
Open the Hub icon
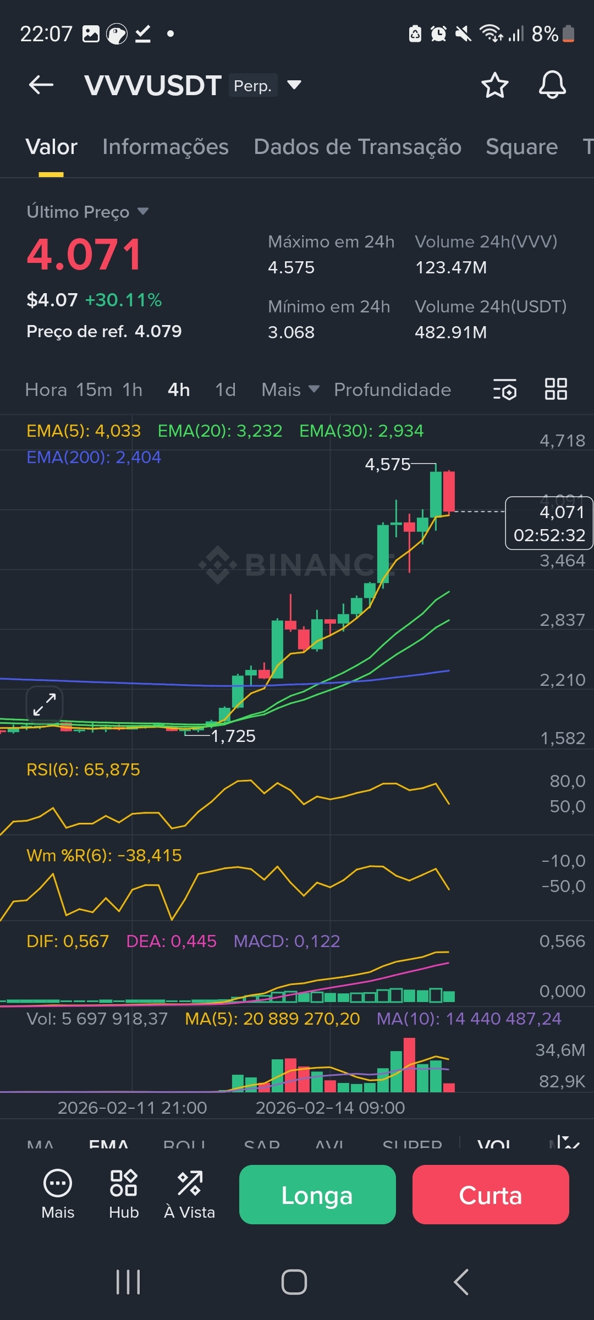(x=124, y=1194)
